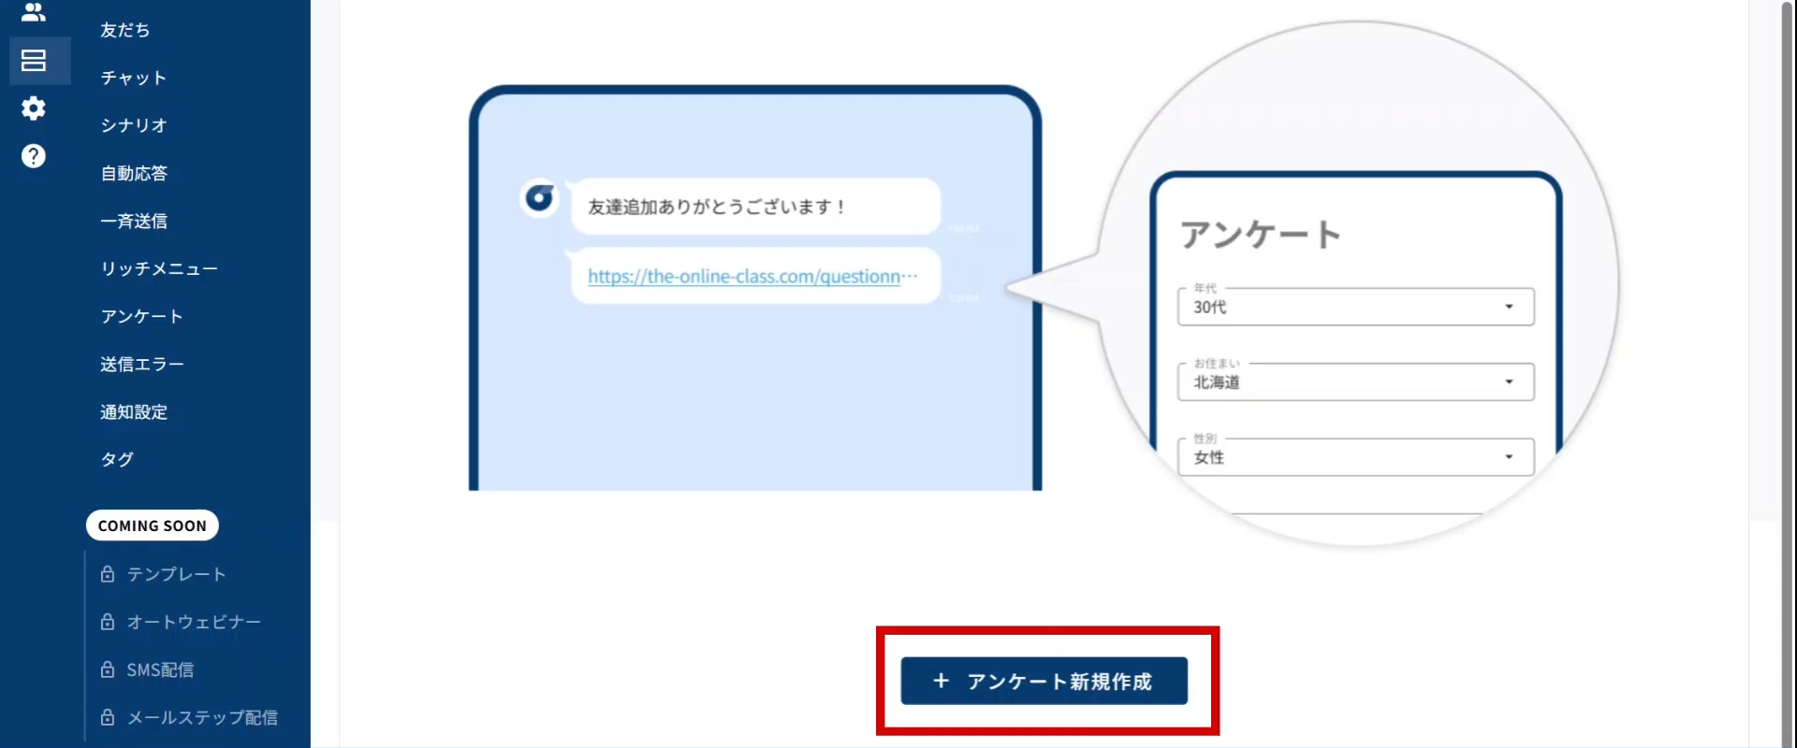Click the friends people icon in sidebar
The image size is (1797, 748).
pos(34,12)
